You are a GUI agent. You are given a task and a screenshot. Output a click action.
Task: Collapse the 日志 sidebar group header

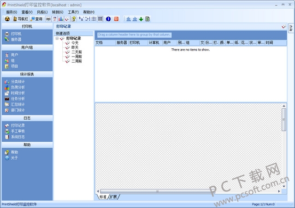point(27,118)
